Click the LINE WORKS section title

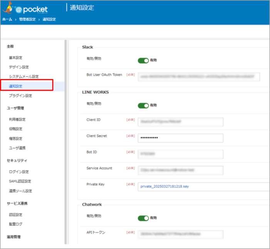click(x=95, y=92)
